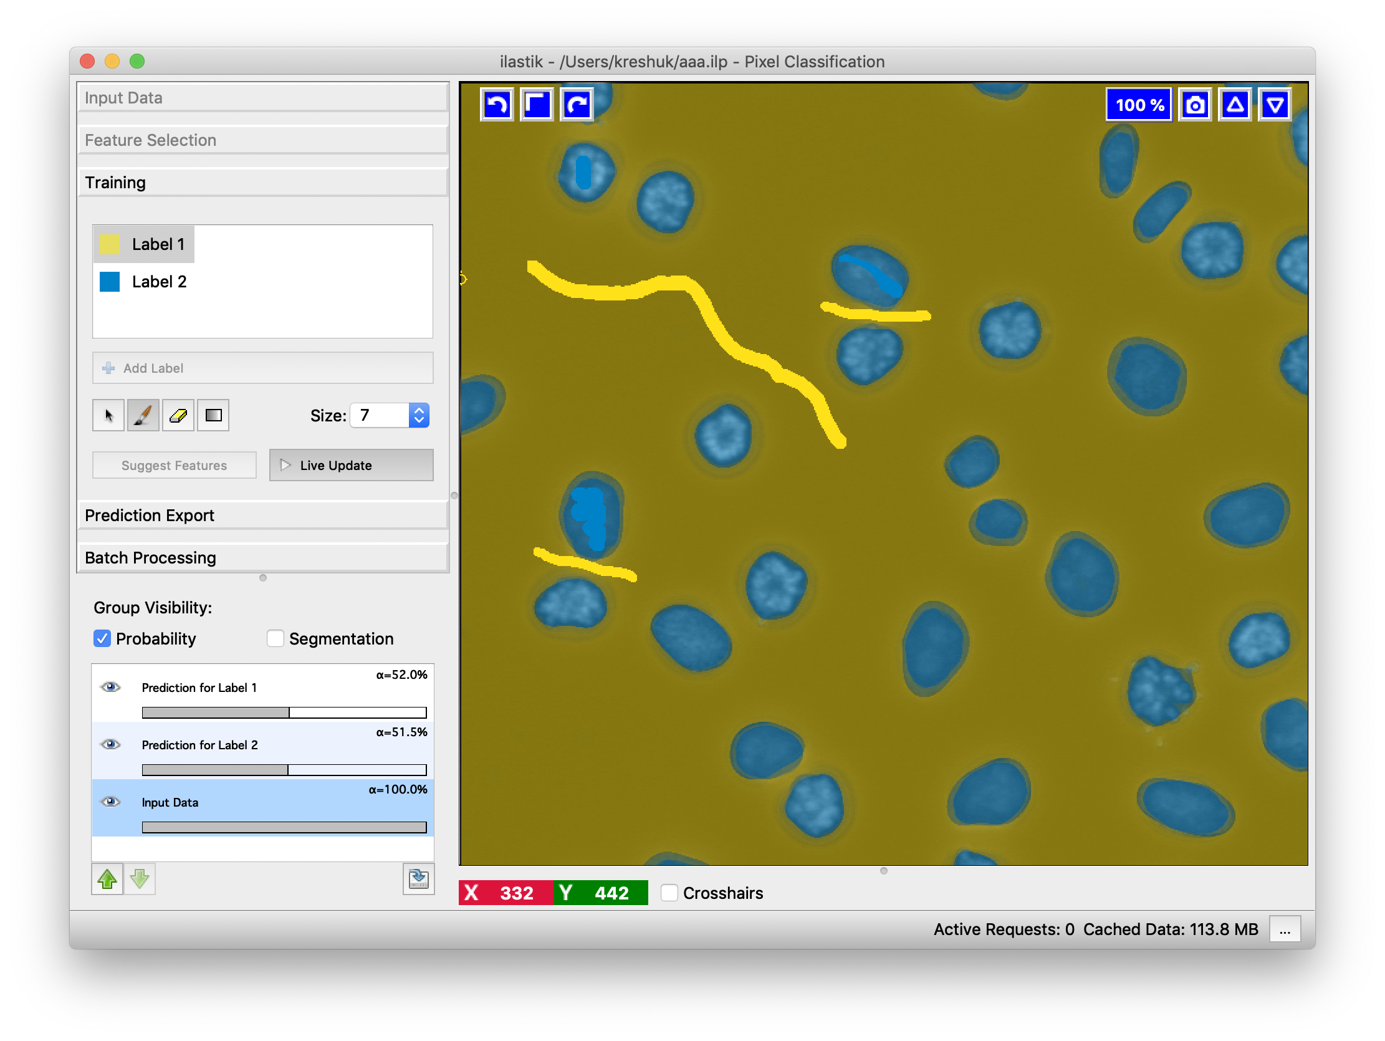Screen dimensions: 1385x1041
Task: Toggle visibility of Prediction for Label 2
Action: point(111,746)
